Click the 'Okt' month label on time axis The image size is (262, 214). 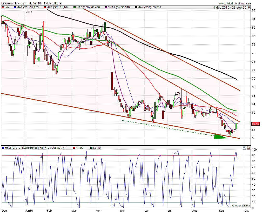(246, 211)
